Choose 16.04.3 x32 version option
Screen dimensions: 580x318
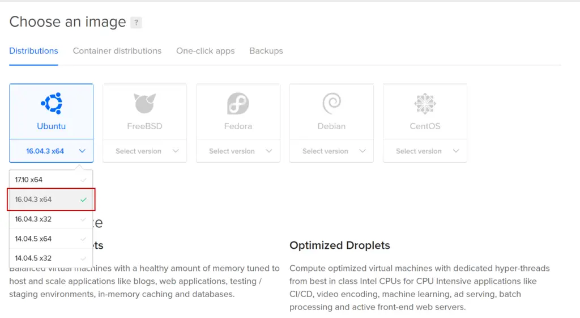pyautogui.click(x=51, y=219)
